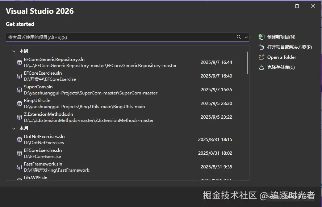Click the date 2025/9/5 23:22
The height and width of the screenshot is (207, 322).
[216, 117]
